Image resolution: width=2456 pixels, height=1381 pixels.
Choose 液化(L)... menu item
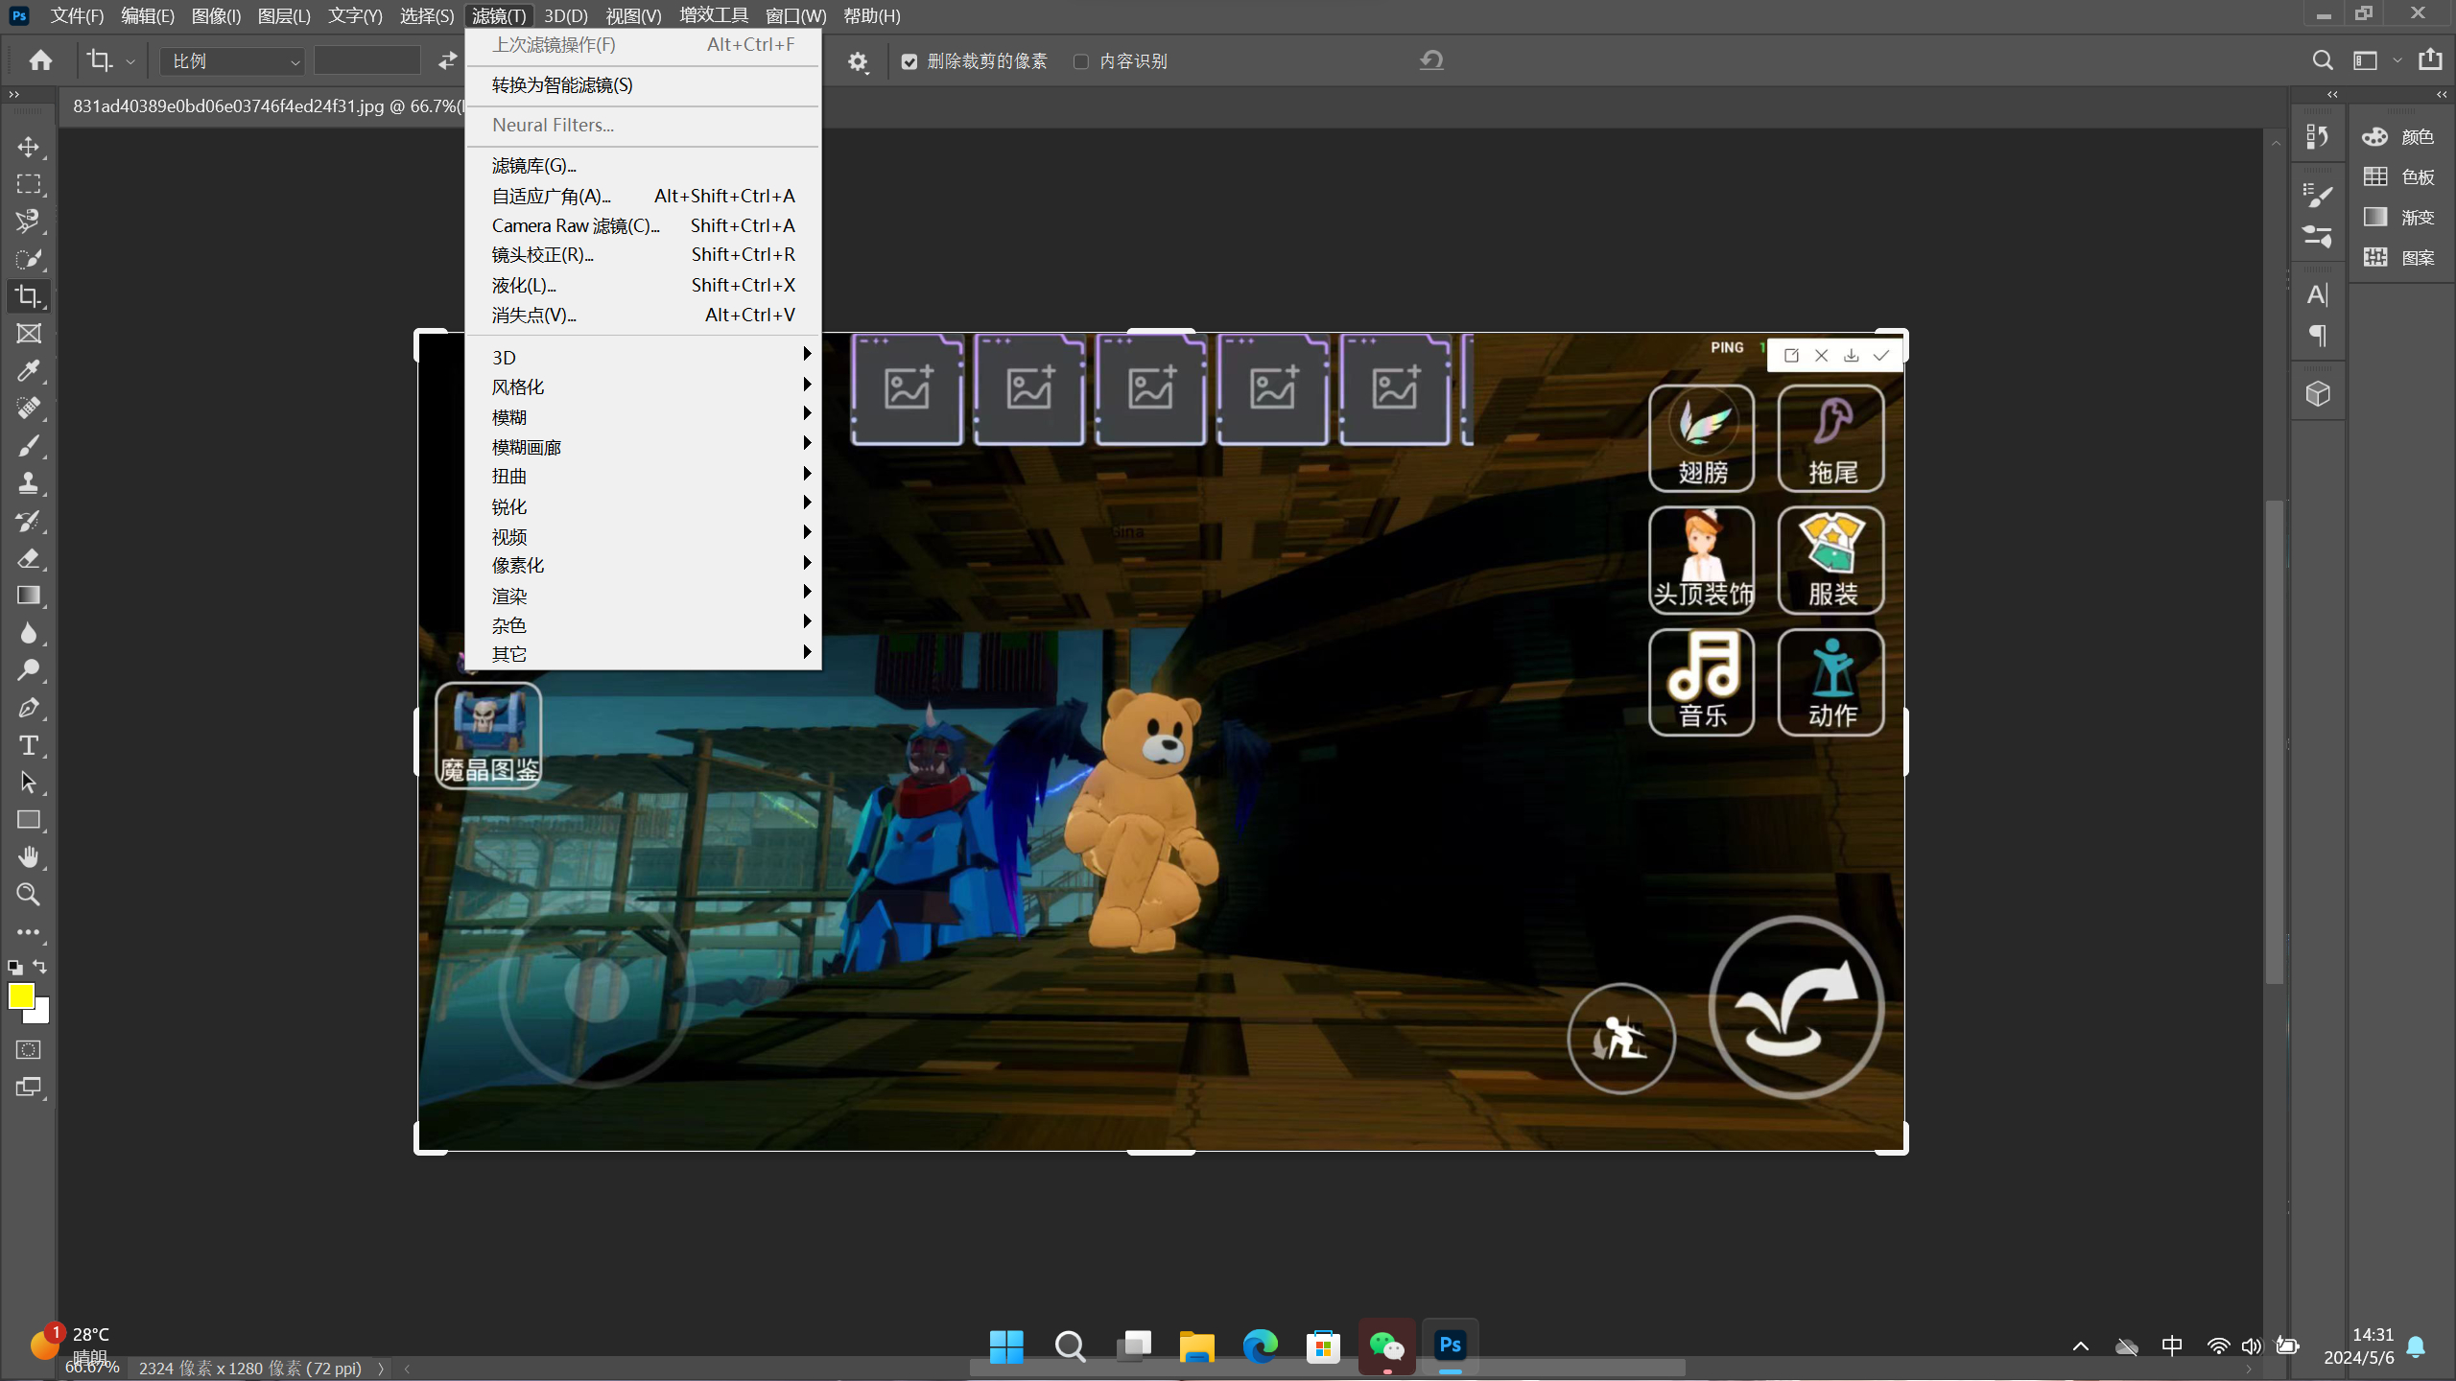[x=642, y=285]
